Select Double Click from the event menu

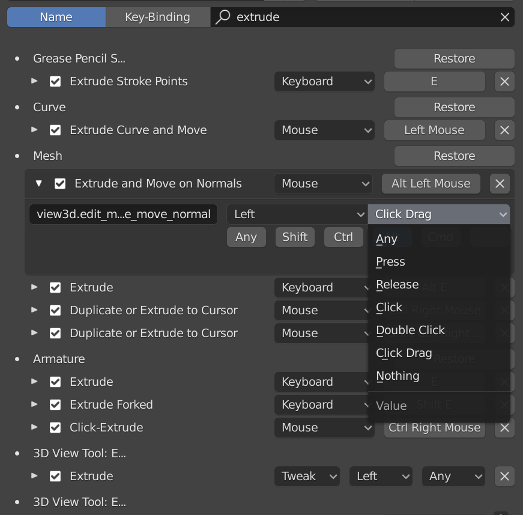[411, 330]
